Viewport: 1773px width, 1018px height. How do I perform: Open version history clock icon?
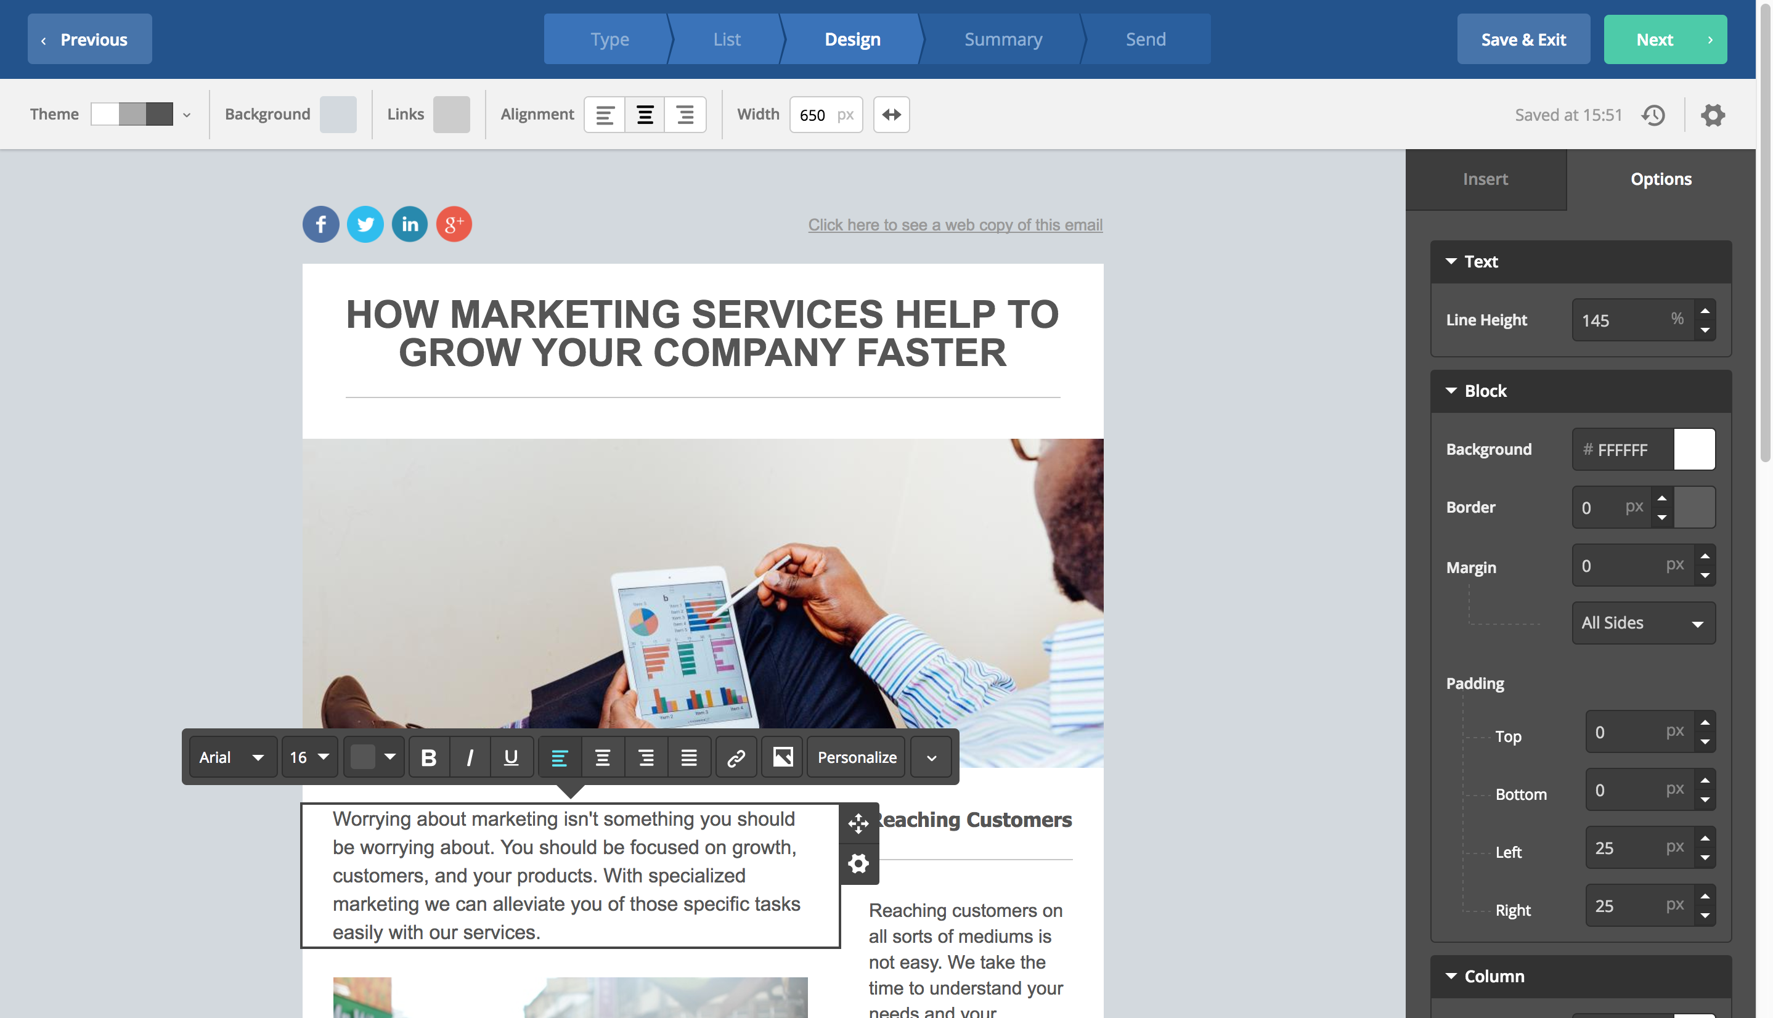click(1653, 115)
